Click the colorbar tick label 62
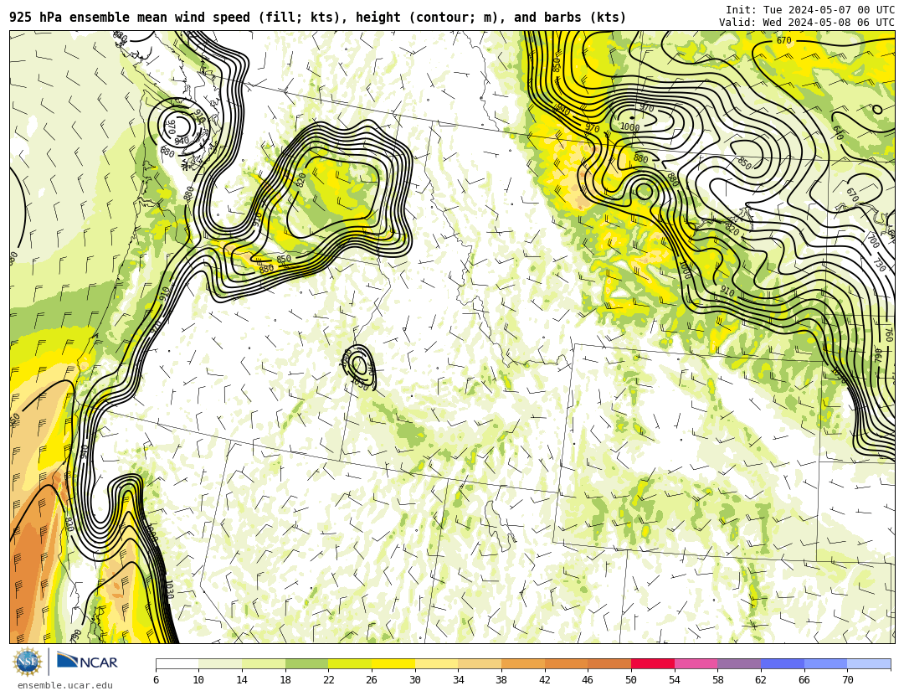Image resolution: width=904 pixels, height=696 pixels. coord(761,680)
